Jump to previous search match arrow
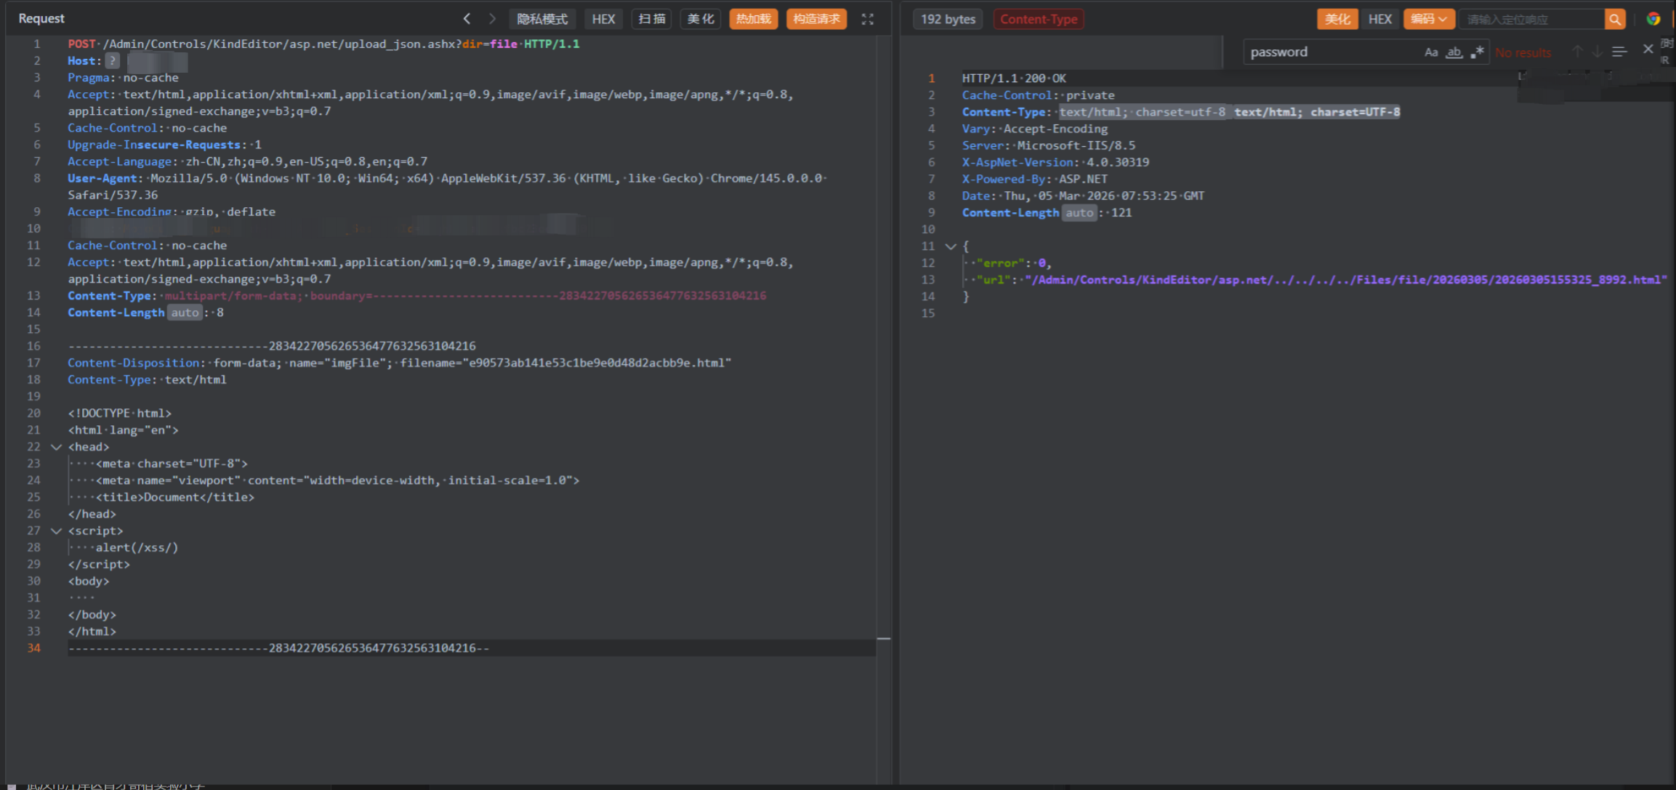 pyautogui.click(x=1577, y=52)
